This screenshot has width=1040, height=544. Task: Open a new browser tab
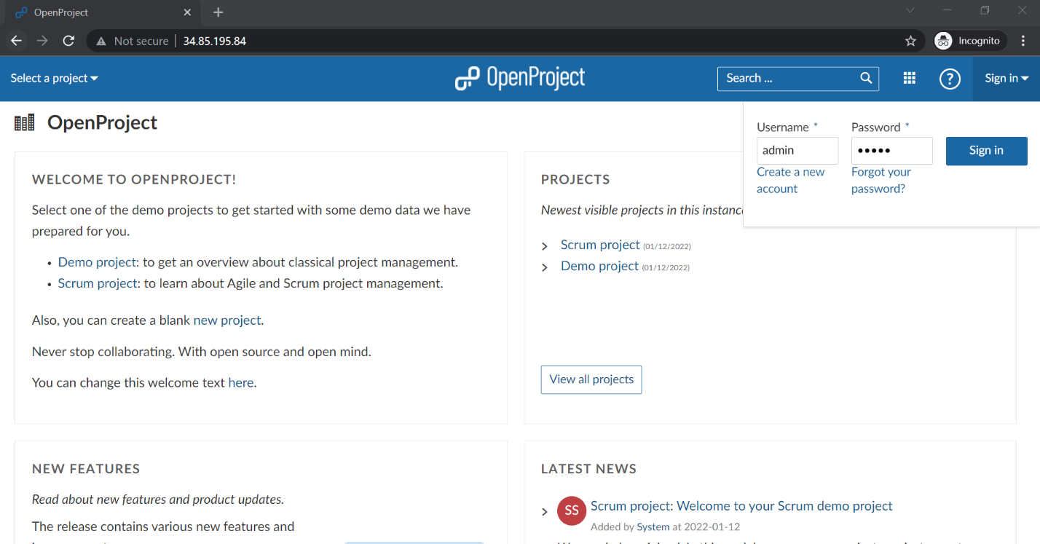click(218, 12)
